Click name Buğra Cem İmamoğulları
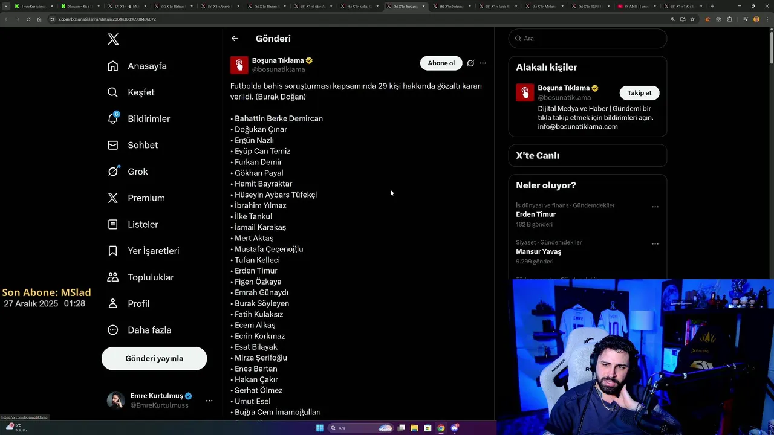This screenshot has width=774, height=435. pos(278,412)
